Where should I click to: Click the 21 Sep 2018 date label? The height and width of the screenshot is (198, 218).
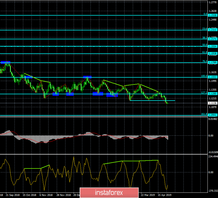coord(13,194)
